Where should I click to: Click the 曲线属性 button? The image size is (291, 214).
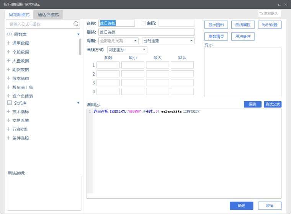point(243,24)
